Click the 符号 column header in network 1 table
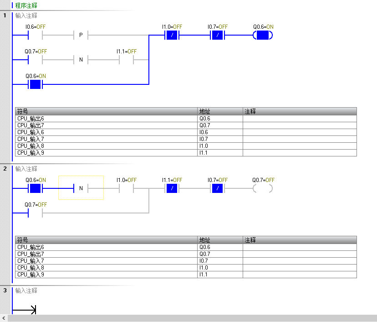Viewport: 377px width, 322px height. tap(23, 111)
